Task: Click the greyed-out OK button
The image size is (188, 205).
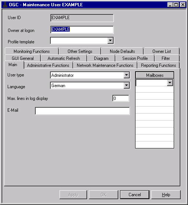Action: (x=104, y=195)
